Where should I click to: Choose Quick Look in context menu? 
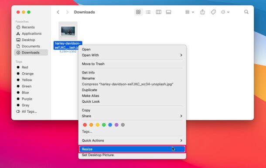tap(132, 101)
